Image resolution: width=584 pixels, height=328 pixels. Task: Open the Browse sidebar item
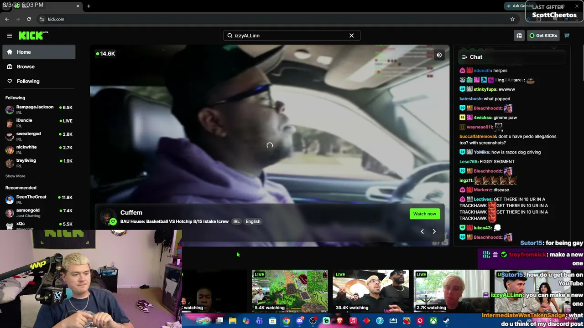[39, 67]
